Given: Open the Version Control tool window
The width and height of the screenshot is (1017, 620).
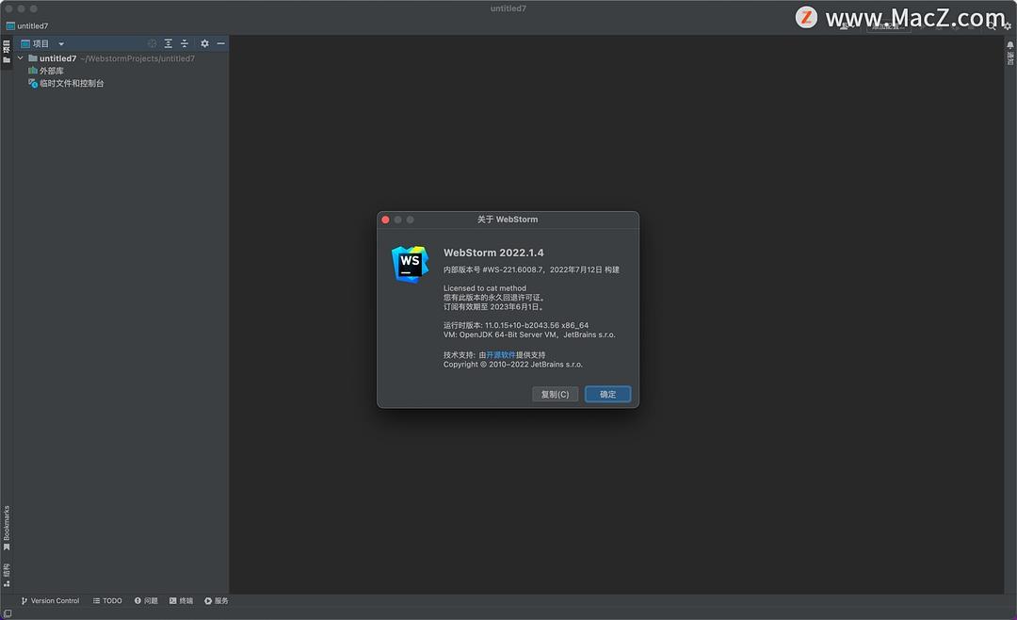Looking at the screenshot, I should click(x=50, y=600).
